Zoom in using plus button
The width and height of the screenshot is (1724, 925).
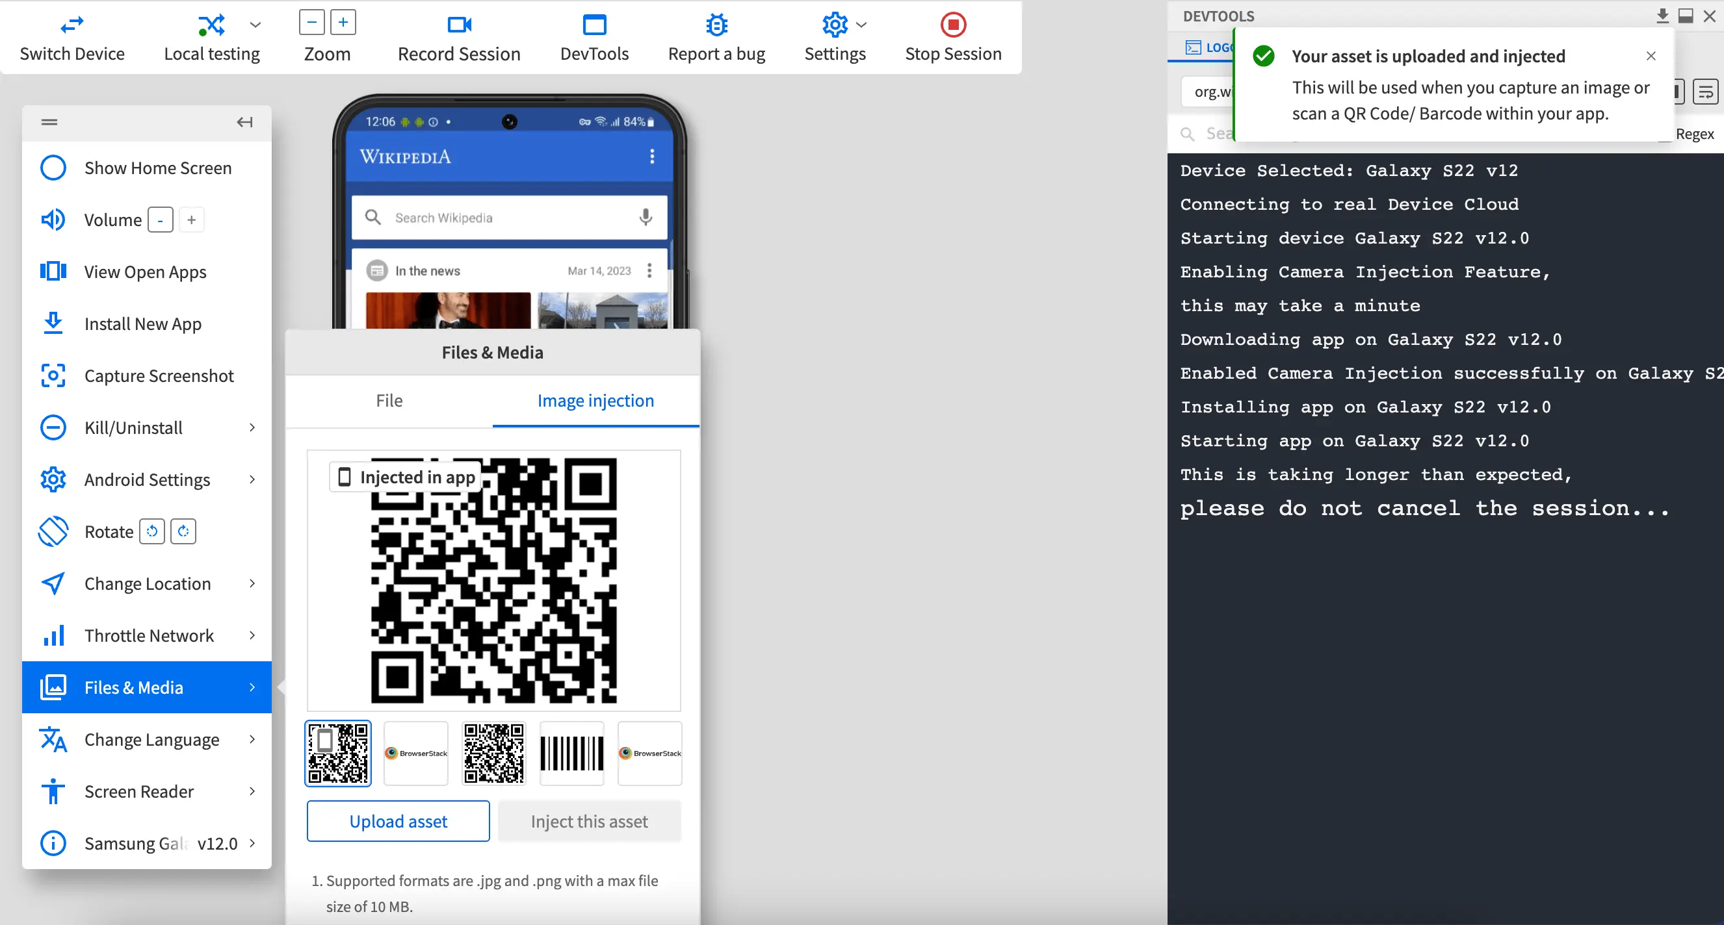coord(343,22)
